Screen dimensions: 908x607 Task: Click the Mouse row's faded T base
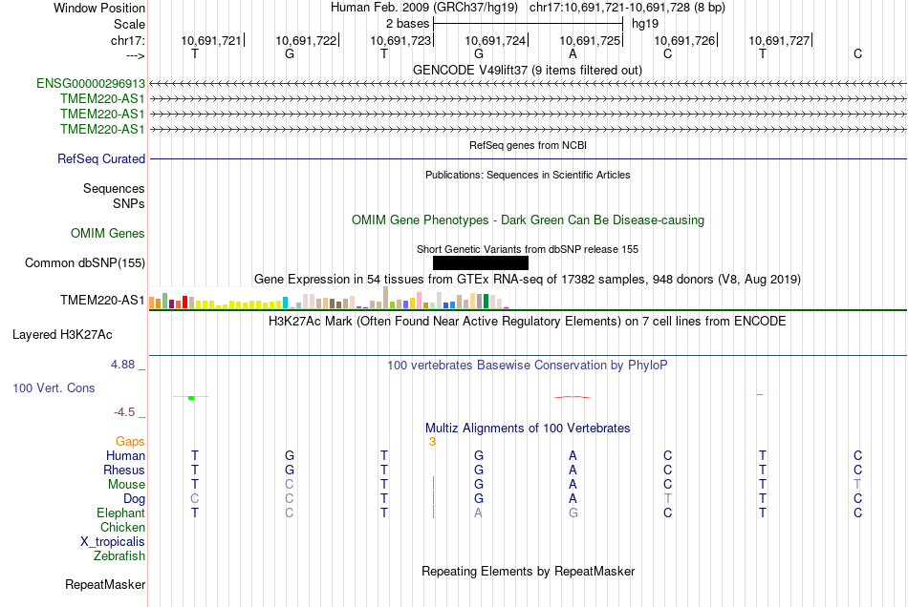coord(857,485)
